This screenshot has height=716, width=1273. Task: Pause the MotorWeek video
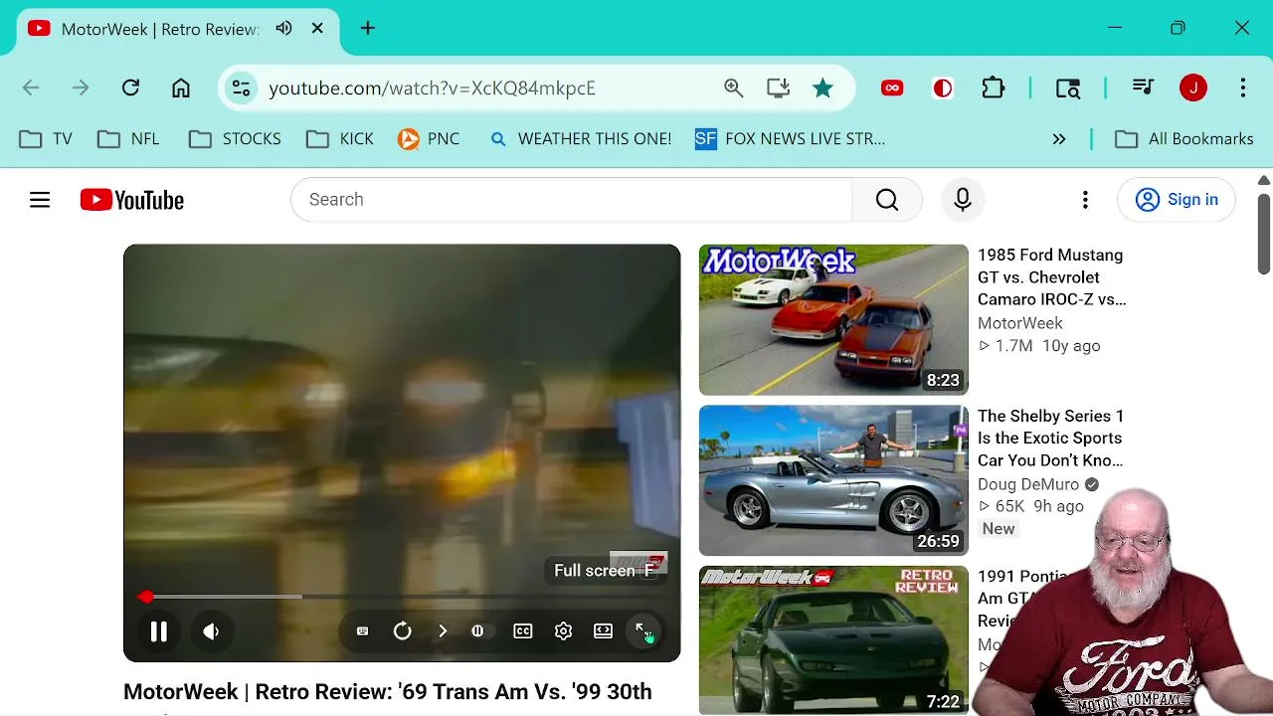[158, 631]
